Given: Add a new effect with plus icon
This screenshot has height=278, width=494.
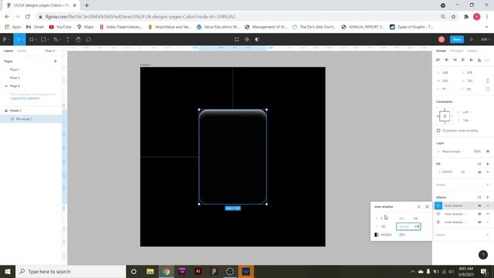Looking at the screenshot, I should [488, 198].
